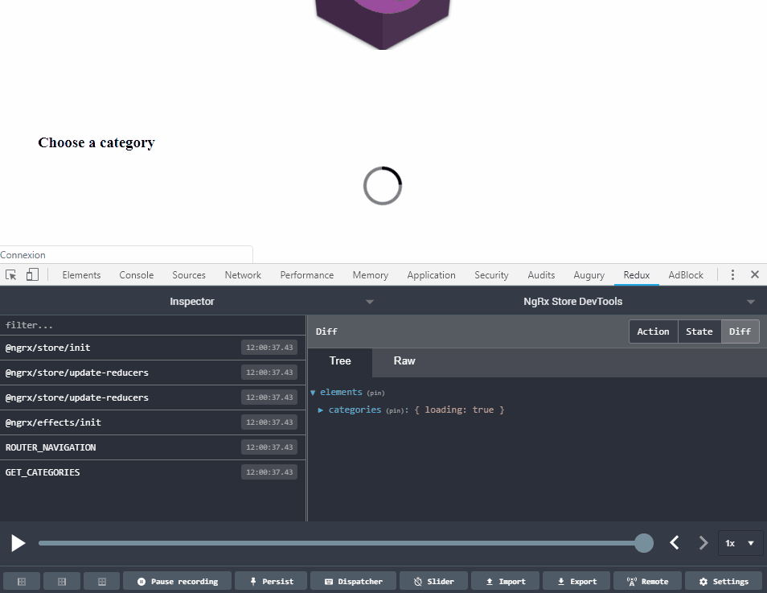Open the Network DevTools tab
Image resolution: width=767 pixels, height=593 pixels.
click(243, 274)
